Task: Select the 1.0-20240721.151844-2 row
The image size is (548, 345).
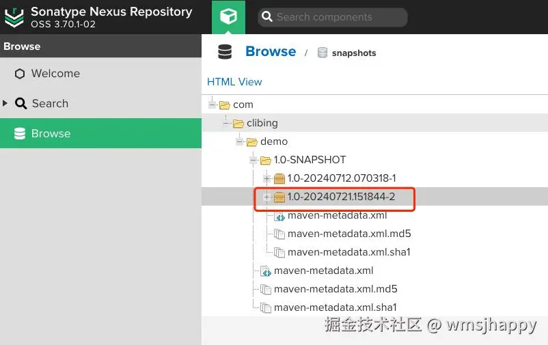Action: pyautogui.click(x=374, y=197)
